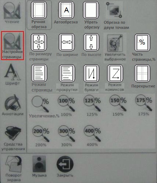Fit to height using По высоте
The height and width of the screenshot is (183, 157).
click(x=91, y=42)
